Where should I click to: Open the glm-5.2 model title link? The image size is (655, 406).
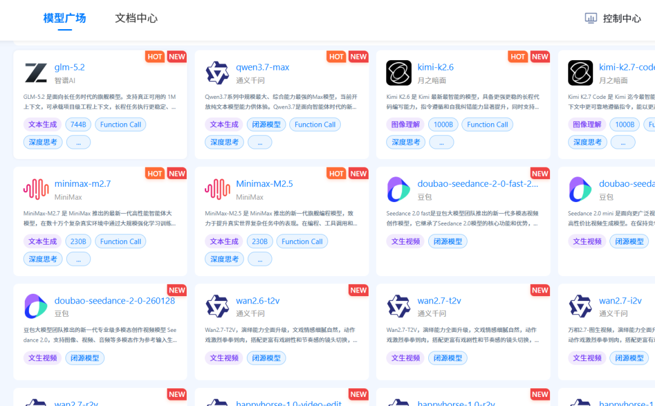69,67
